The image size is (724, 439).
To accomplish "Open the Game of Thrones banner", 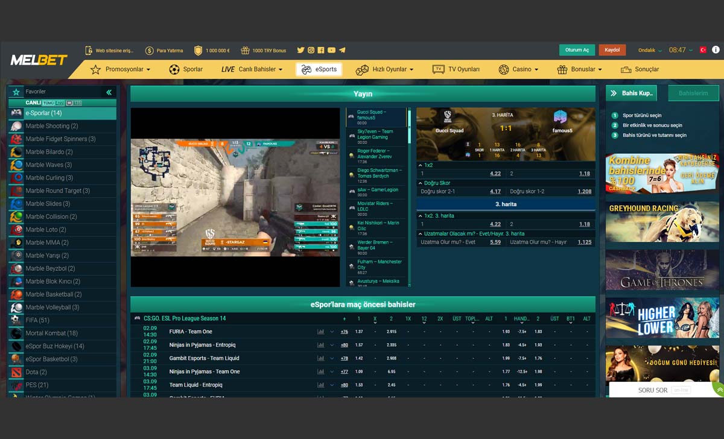I will point(662,270).
